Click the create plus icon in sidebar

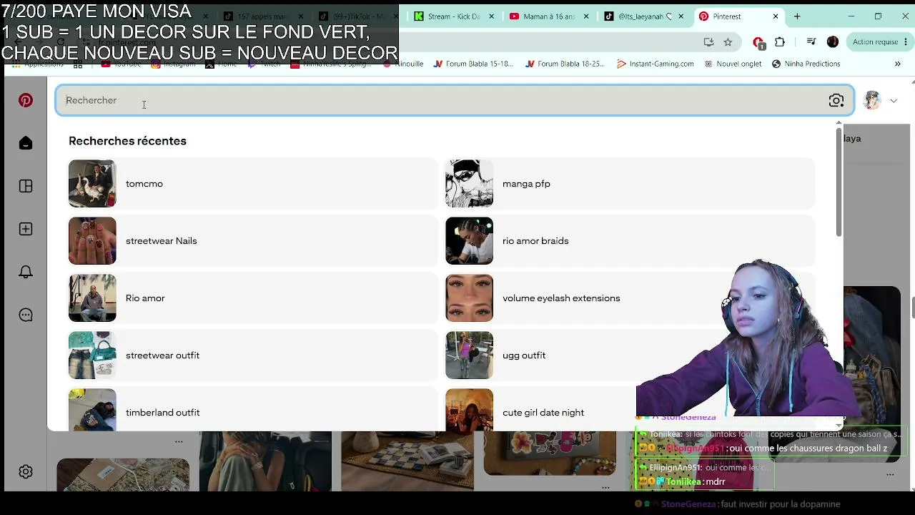pos(26,229)
